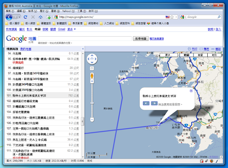Screen dimensions: 228x168
Task: Go to the home page via the house icon
Action: (41, 17)
